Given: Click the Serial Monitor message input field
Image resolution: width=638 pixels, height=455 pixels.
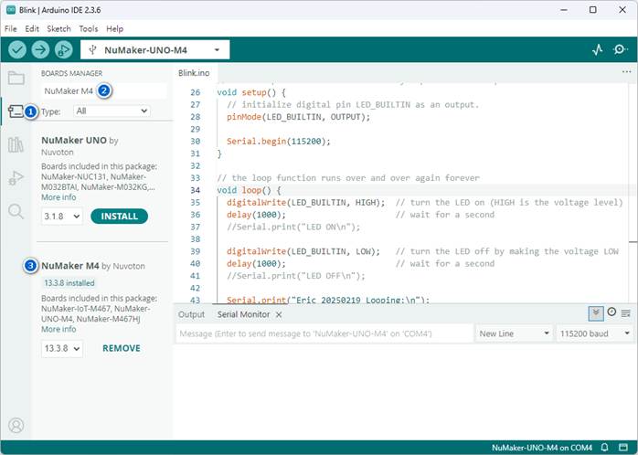Looking at the screenshot, I should (324, 334).
